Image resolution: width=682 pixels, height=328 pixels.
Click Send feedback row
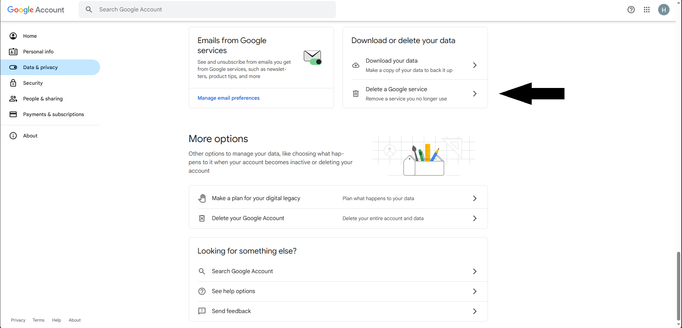tap(338, 311)
